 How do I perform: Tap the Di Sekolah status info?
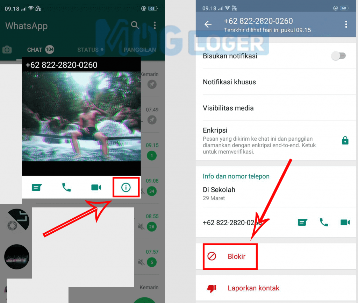point(276,193)
